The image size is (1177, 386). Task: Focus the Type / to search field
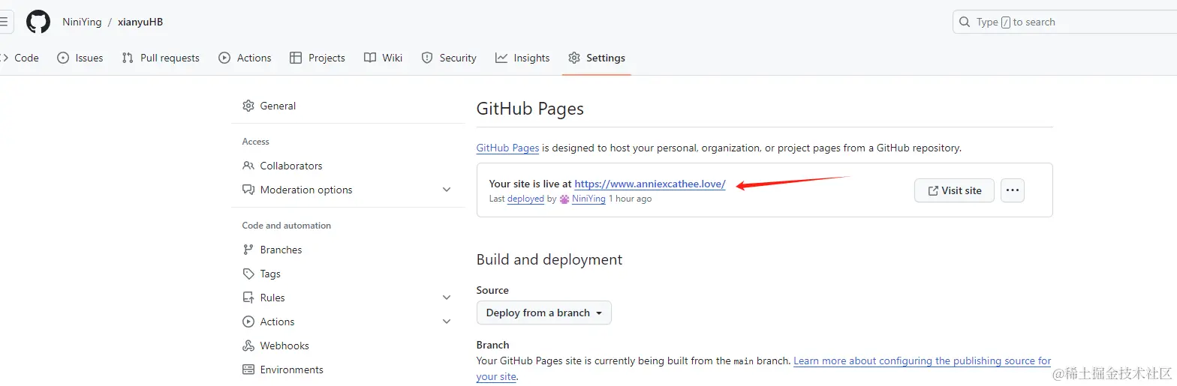click(x=1064, y=22)
